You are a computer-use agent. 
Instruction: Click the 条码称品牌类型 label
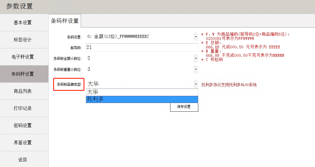[x=69, y=84]
